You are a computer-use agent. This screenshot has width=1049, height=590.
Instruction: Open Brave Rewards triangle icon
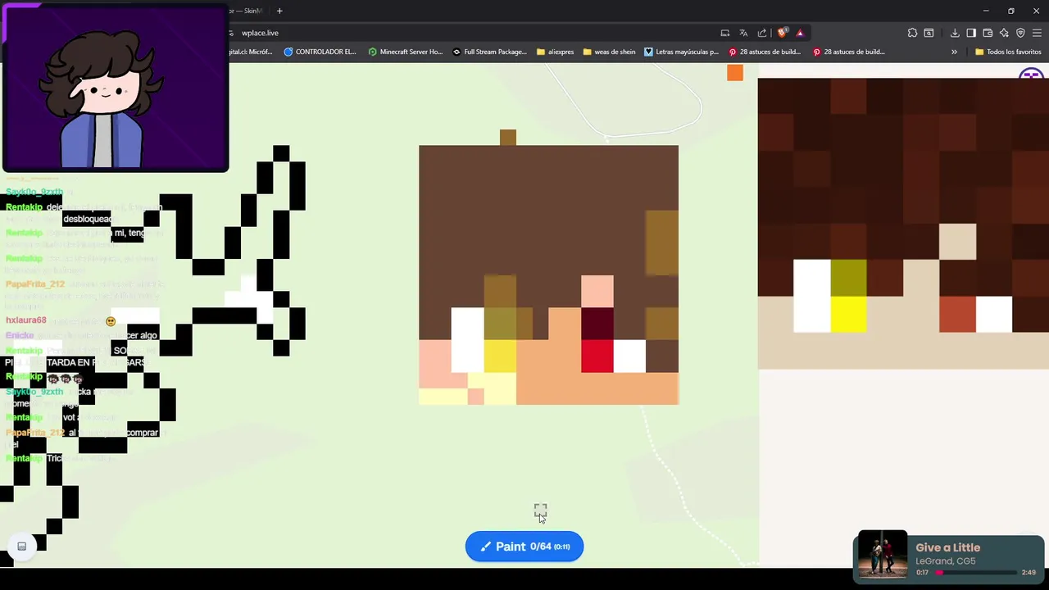coord(800,33)
